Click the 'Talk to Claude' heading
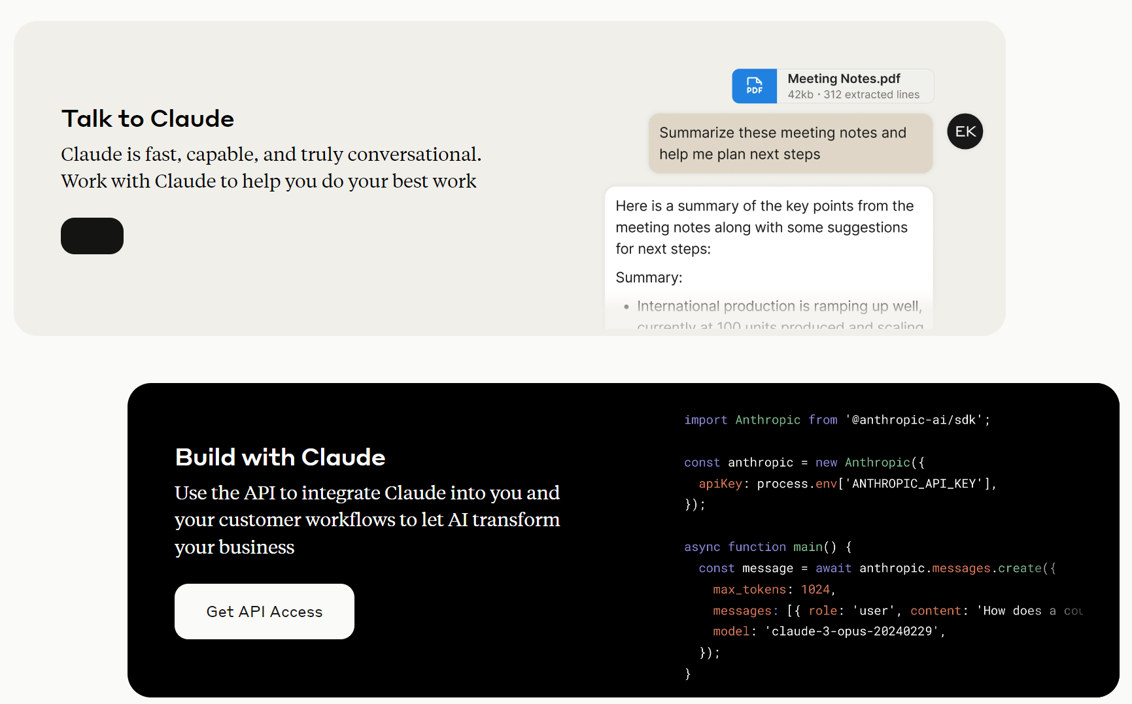The height and width of the screenshot is (704, 1132). (x=148, y=119)
